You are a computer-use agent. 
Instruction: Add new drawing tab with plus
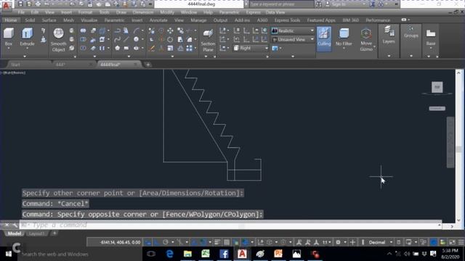147,65
